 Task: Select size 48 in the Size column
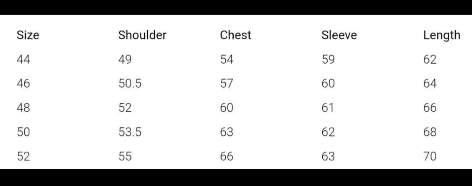[23, 108]
